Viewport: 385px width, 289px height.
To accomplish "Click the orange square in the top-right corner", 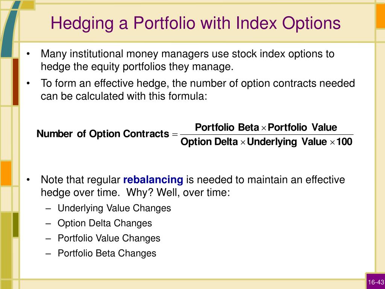I will (380, 16).
